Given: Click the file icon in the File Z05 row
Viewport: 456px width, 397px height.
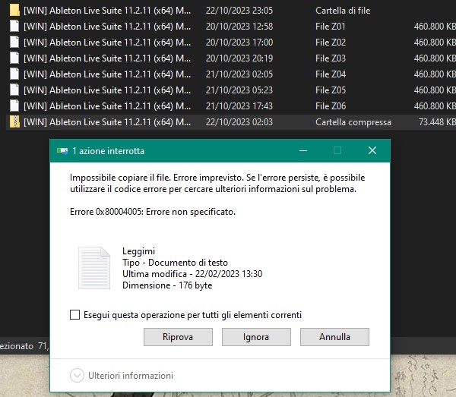Looking at the screenshot, I should (x=14, y=90).
